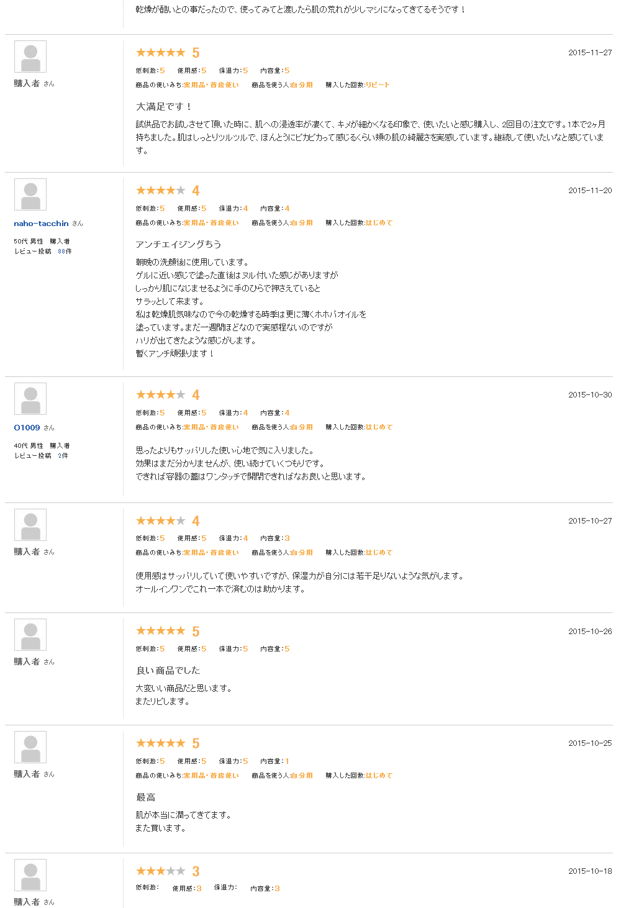
Task: Click the avatar beside the 2015-10-18 review
Action: (30, 876)
